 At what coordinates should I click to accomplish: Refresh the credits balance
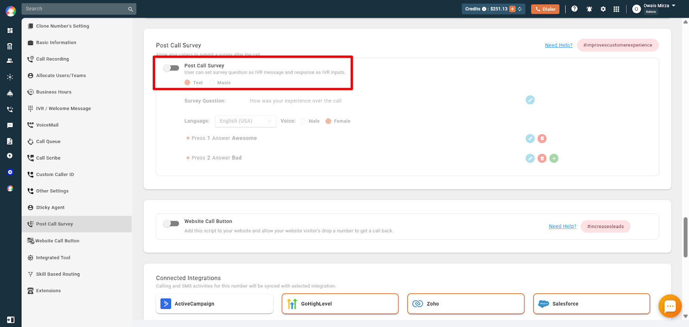(x=520, y=9)
